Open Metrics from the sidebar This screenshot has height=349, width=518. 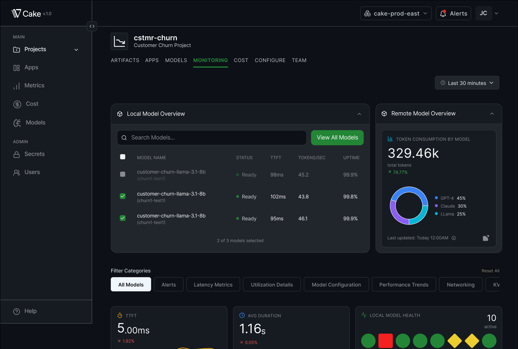pyautogui.click(x=34, y=85)
